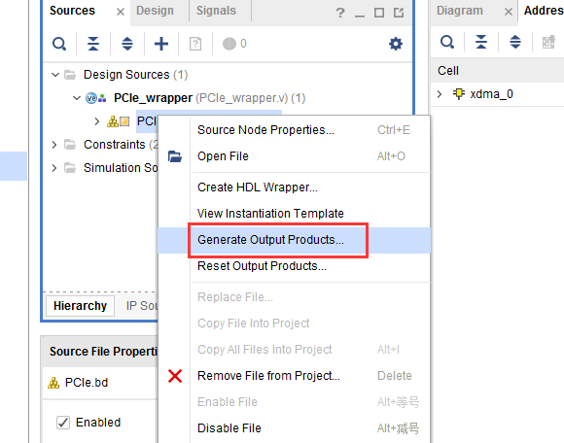Viewport: 564px width, 443px height.
Task: Expand the Constraints folder
Action: coord(54,145)
